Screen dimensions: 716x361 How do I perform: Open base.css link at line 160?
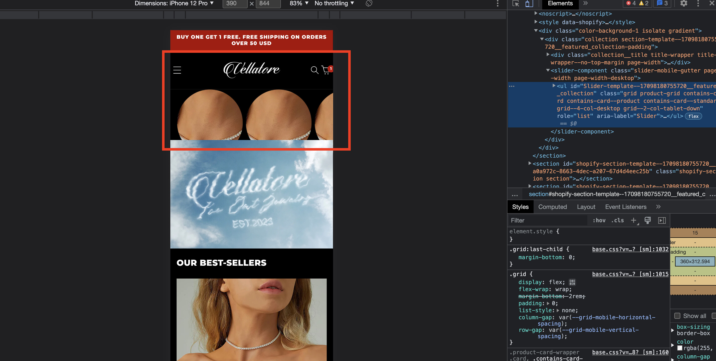pyautogui.click(x=630, y=352)
